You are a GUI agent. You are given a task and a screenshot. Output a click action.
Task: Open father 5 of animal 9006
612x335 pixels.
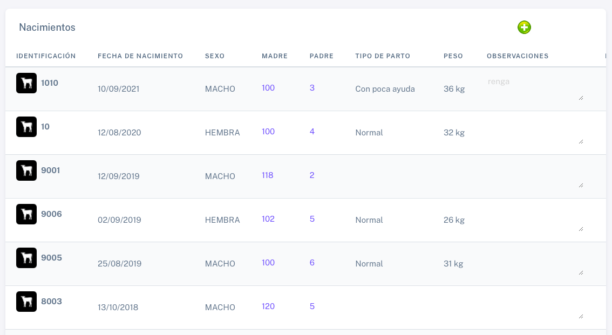click(x=312, y=219)
